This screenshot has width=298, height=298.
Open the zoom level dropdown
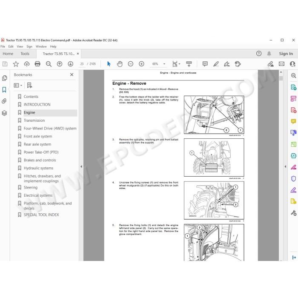click(x=164, y=64)
